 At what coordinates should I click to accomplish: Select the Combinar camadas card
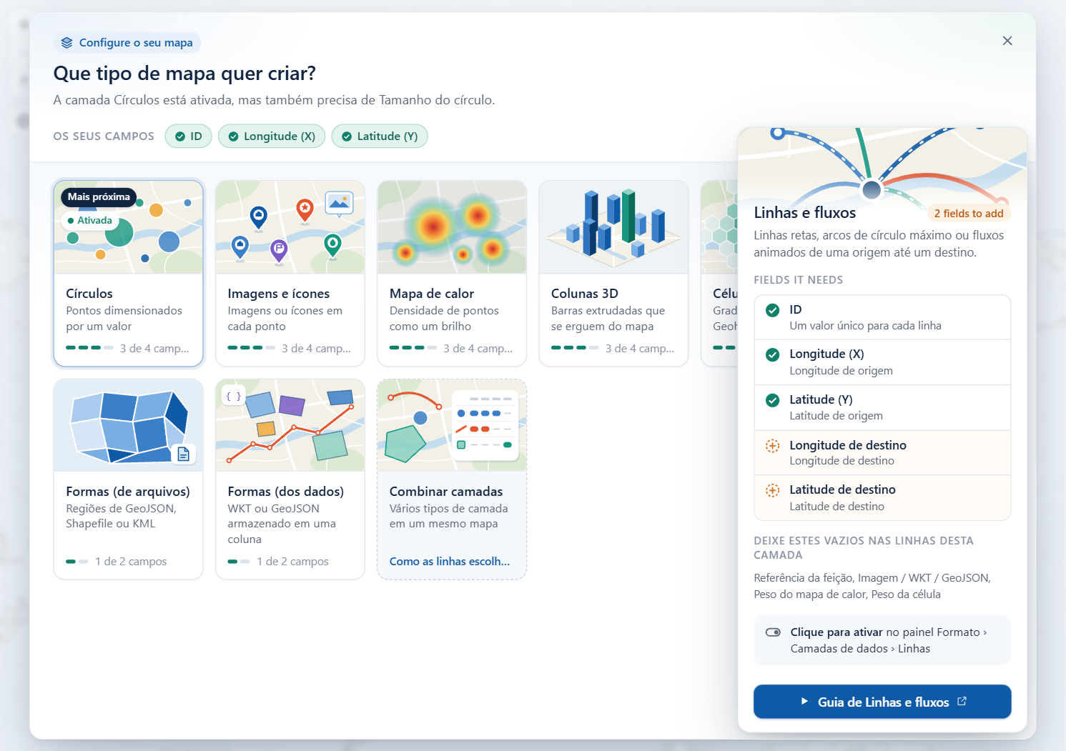click(452, 479)
